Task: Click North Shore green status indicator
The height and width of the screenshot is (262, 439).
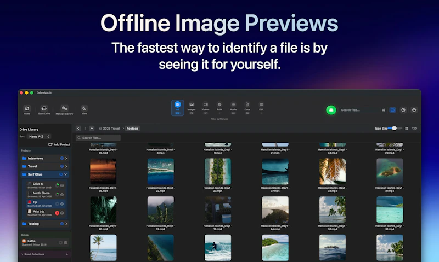Action: (58, 194)
